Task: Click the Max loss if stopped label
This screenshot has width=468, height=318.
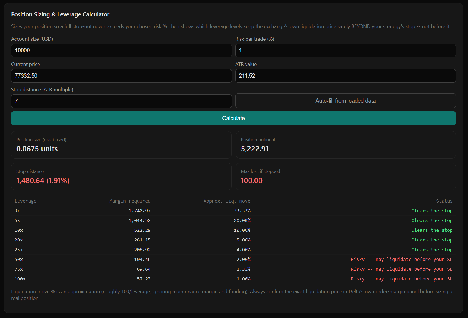Action: (x=261, y=171)
